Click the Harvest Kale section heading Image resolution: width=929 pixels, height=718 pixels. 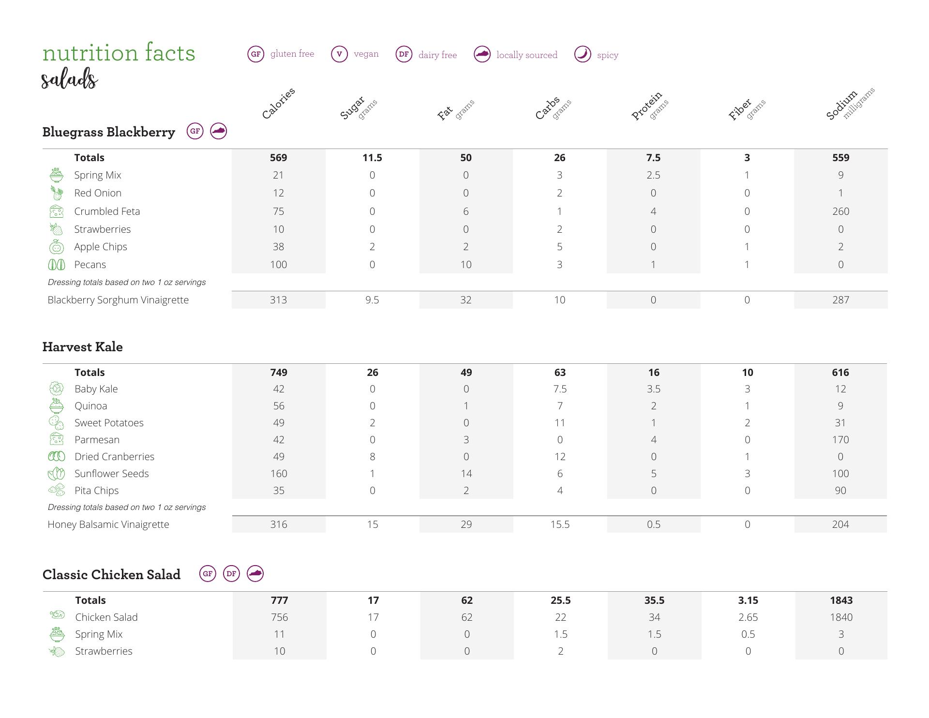[83, 347]
